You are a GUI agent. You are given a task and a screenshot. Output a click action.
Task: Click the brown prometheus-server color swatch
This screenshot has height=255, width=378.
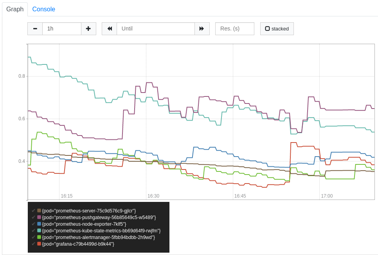click(x=39, y=210)
